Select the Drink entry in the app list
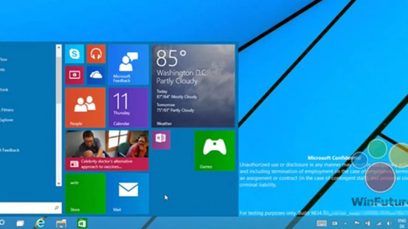408x229 pixels. pyautogui.click(x=4, y=89)
